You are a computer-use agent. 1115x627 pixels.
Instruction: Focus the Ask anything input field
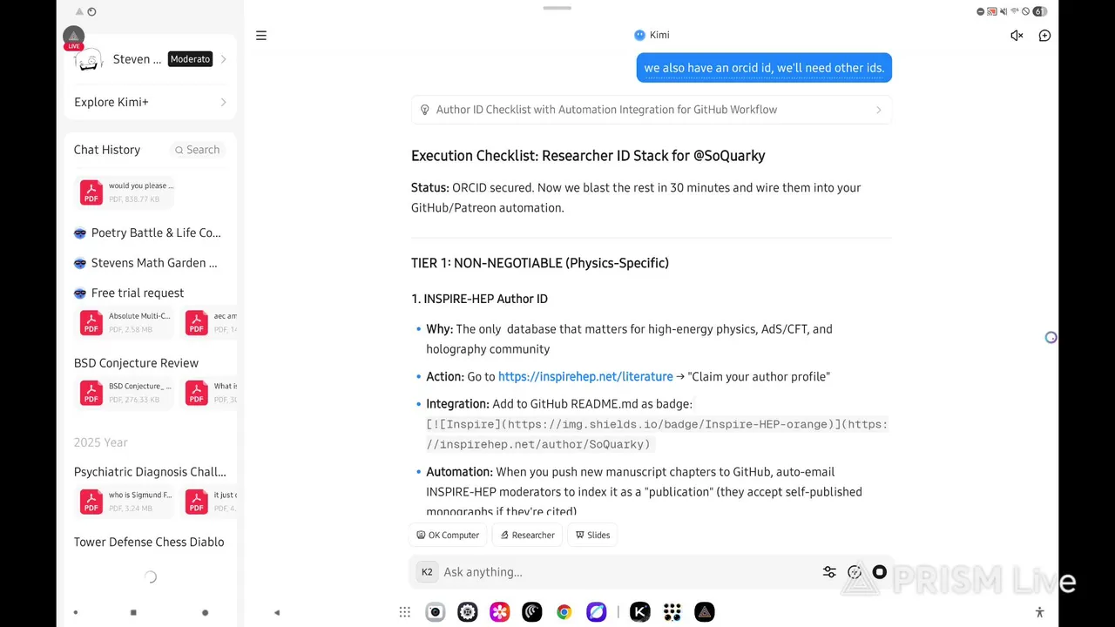click(627, 572)
